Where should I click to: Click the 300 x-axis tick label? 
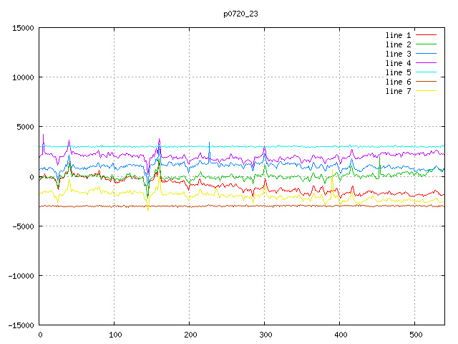coord(264,335)
